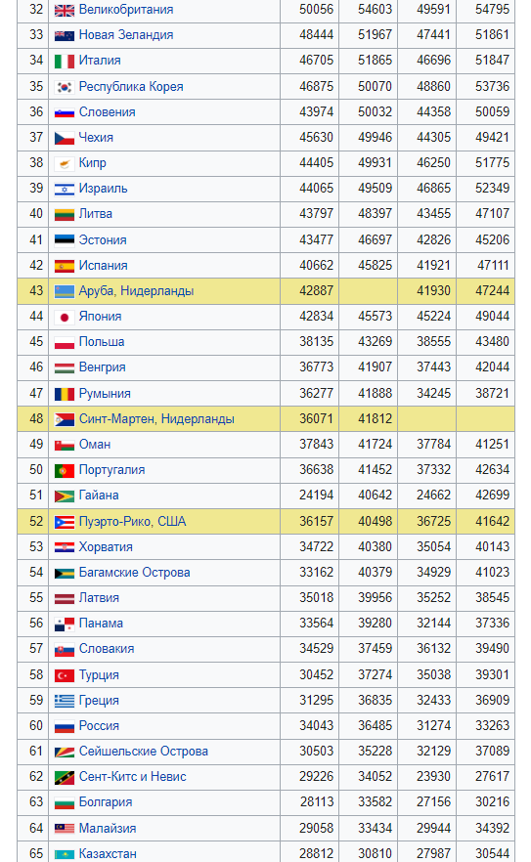The image size is (531, 862).
Task: Click the Kazakhstan flag icon
Action: click(65, 854)
